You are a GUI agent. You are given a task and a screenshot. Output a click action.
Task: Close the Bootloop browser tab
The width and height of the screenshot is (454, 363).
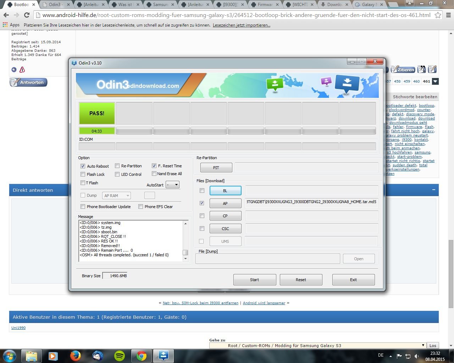(34, 5)
